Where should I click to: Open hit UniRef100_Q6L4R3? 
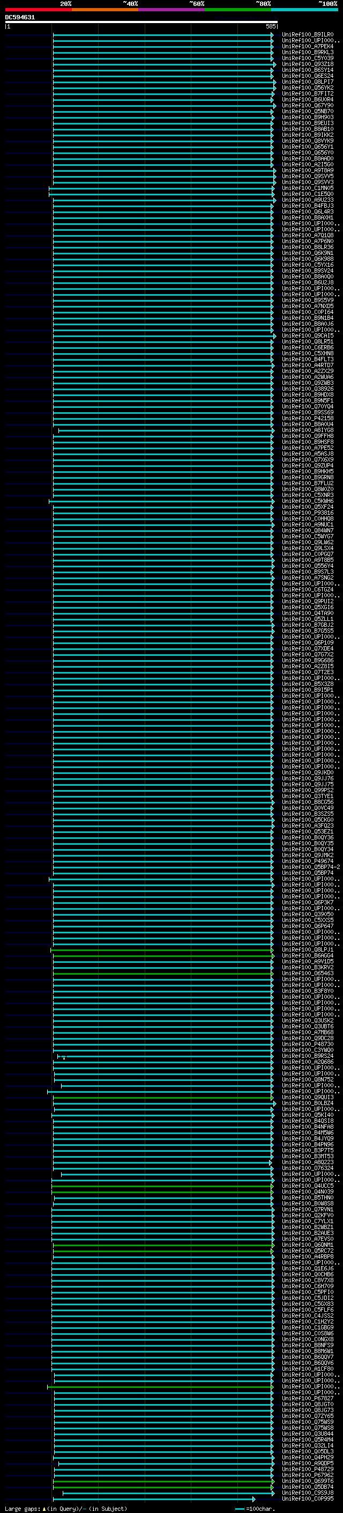307,211
